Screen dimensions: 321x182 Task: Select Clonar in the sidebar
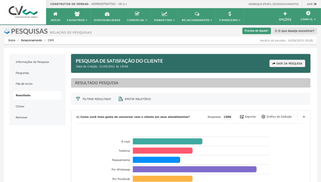(x=20, y=106)
